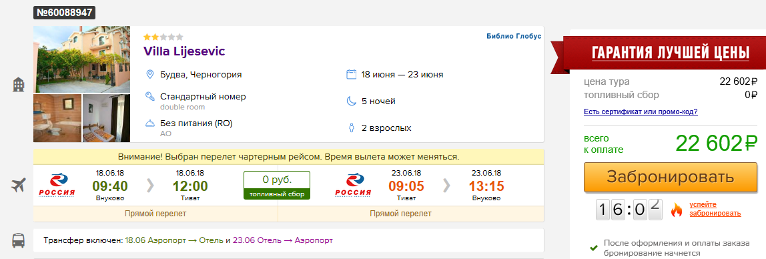Click the bus transfer icon
Image resolution: width=766 pixels, height=259 pixels.
pos(19,240)
